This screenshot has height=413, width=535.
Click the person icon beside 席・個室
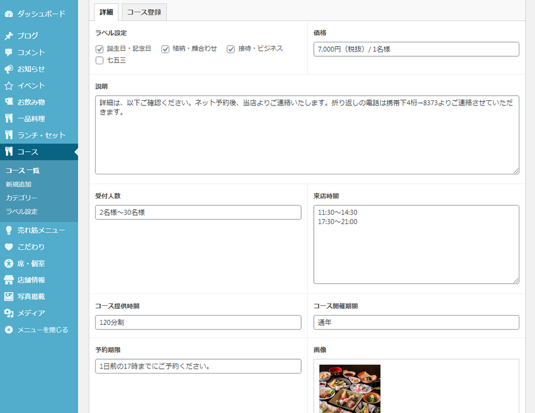[x=9, y=264]
